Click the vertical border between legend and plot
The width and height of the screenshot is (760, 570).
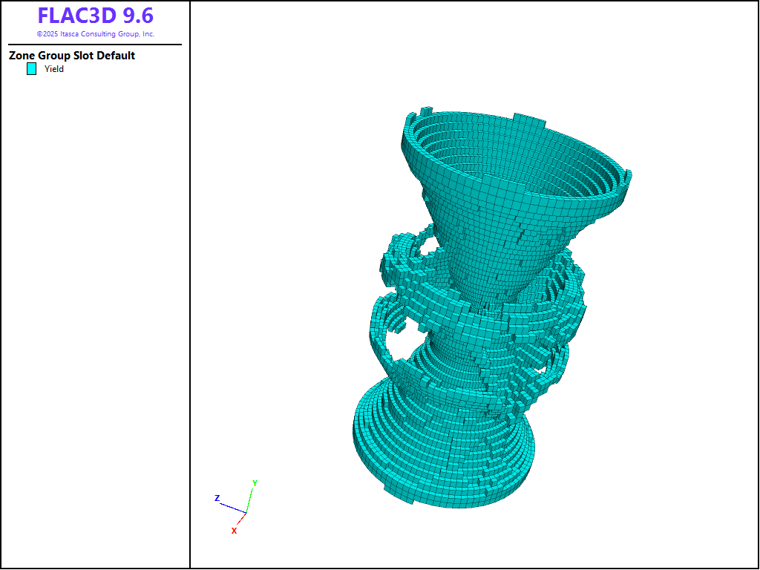pyautogui.click(x=190, y=297)
